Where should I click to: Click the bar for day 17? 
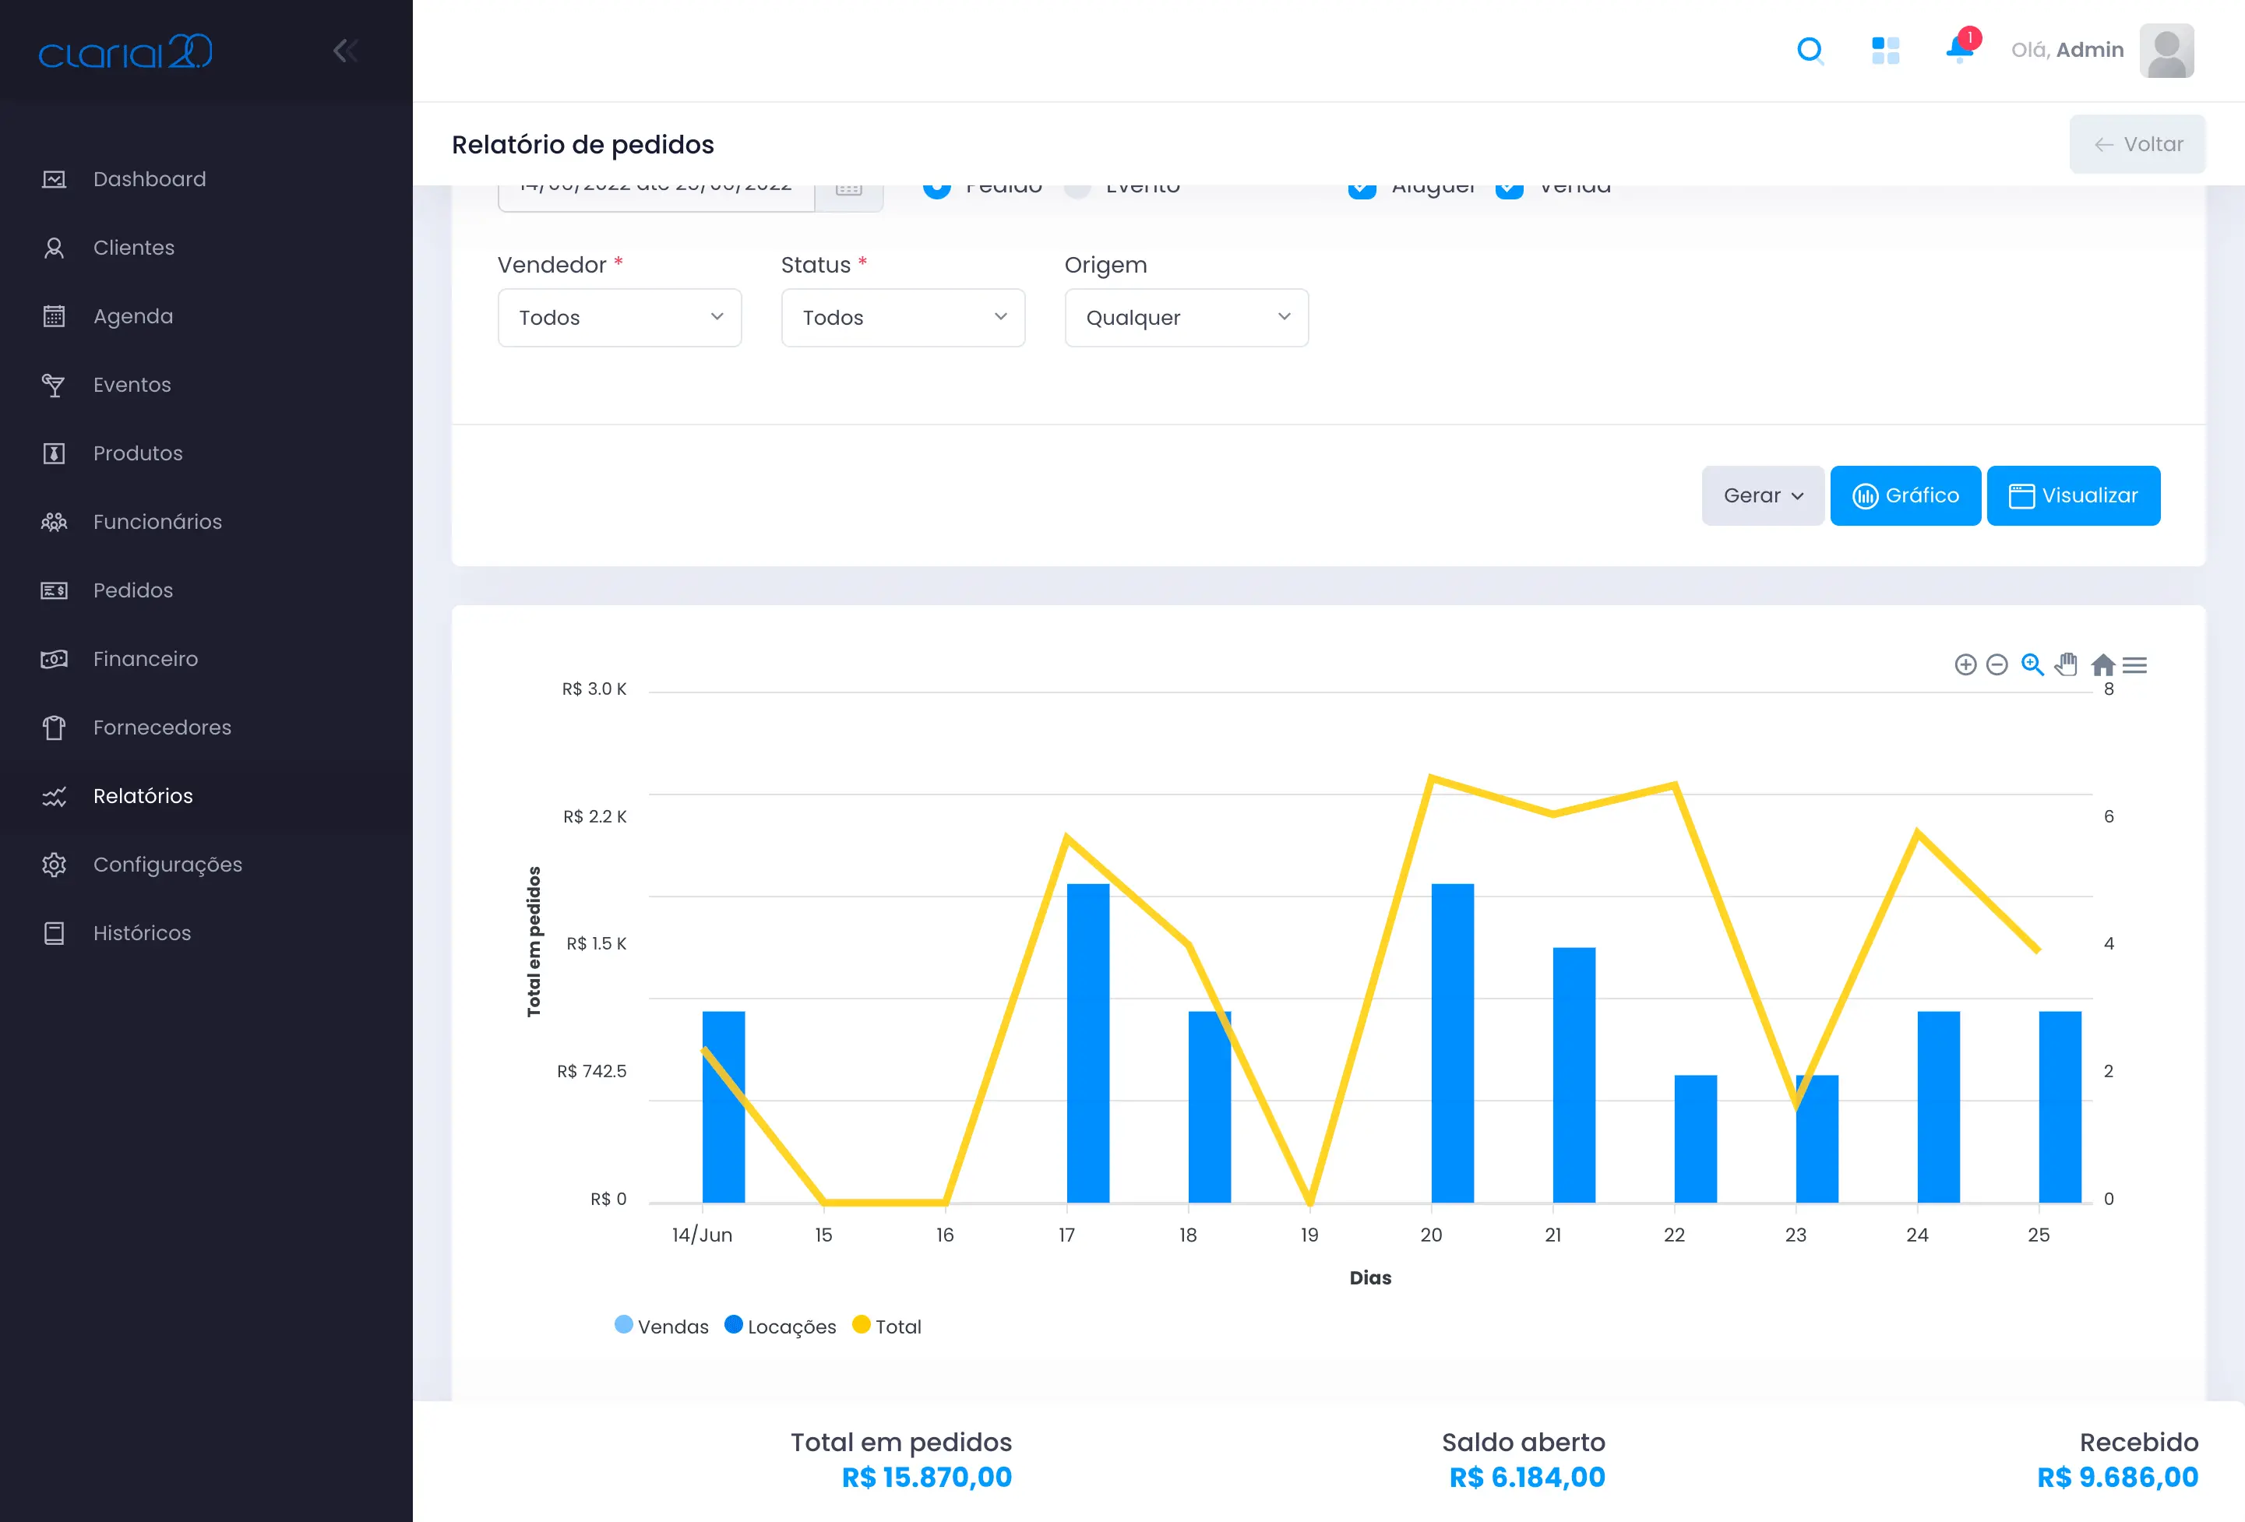(x=1087, y=1043)
